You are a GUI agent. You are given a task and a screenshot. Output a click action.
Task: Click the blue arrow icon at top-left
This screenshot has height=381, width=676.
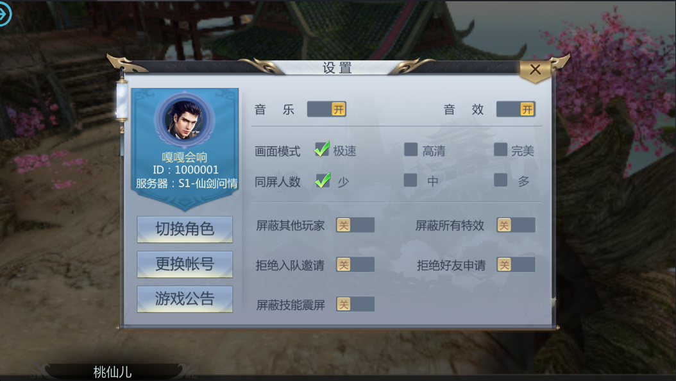(x=4, y=14)
